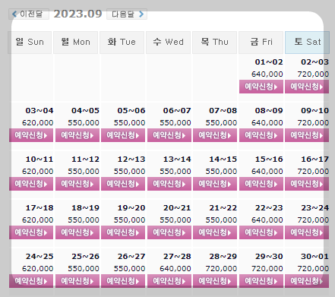Screen dimensions: 335x297
Task: Request reservation for 25~26
Action: coord(77,281)
